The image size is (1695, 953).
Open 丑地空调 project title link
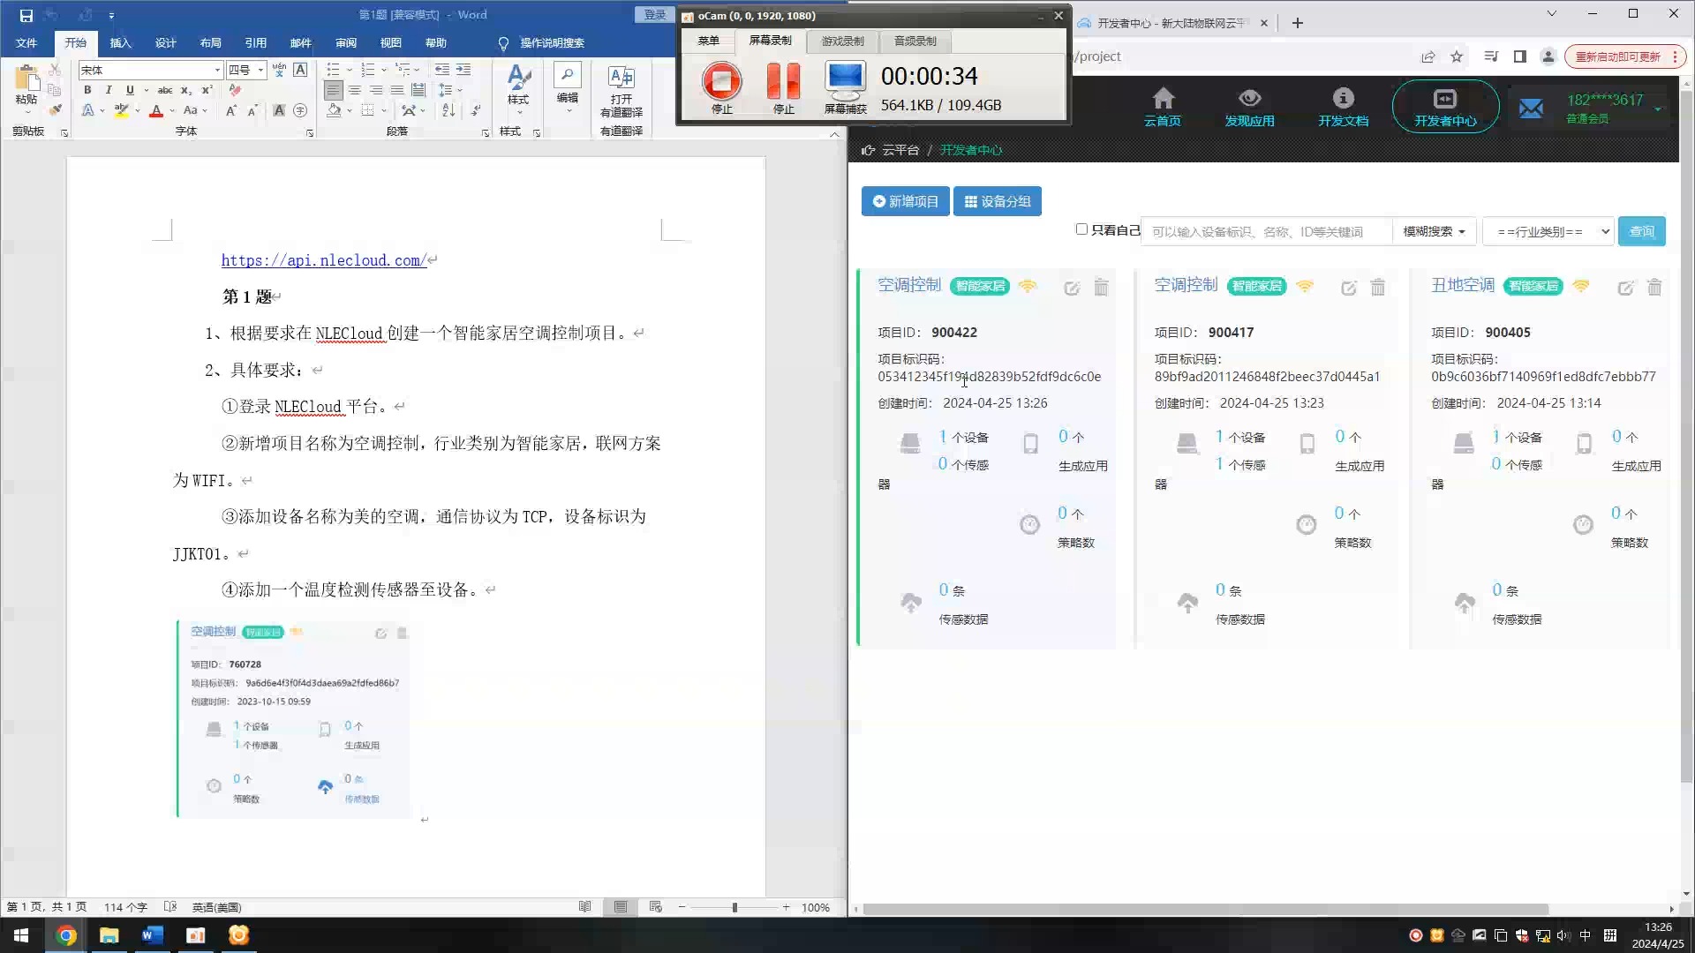(x=1463, y=285)
